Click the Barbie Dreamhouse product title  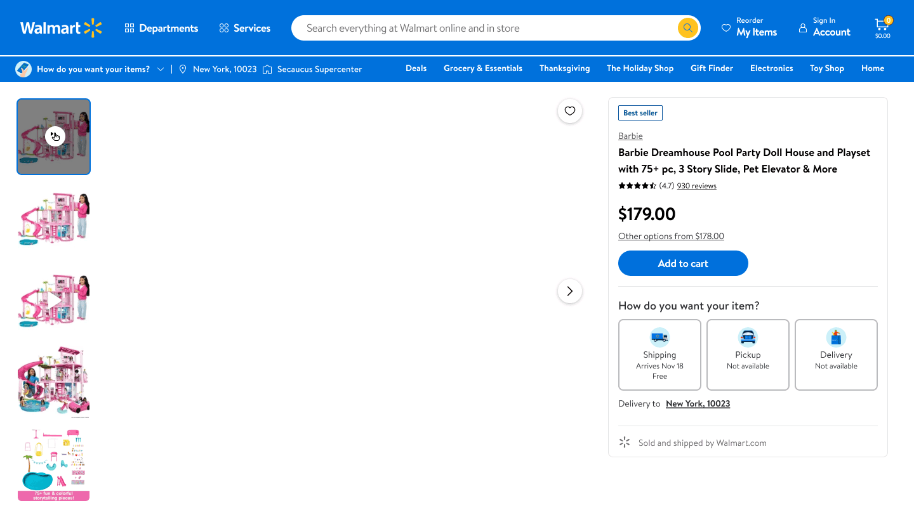(745, 160)
